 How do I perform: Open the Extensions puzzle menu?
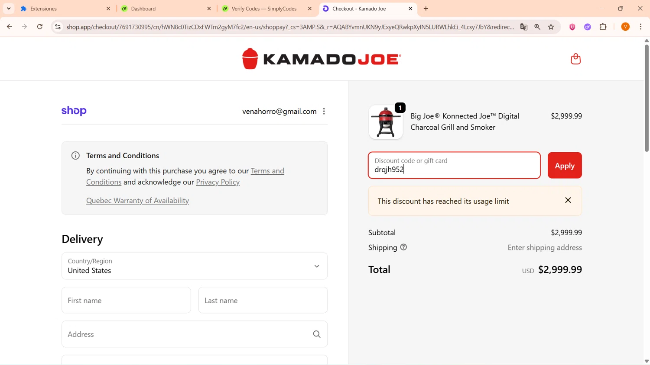(603, 27)
